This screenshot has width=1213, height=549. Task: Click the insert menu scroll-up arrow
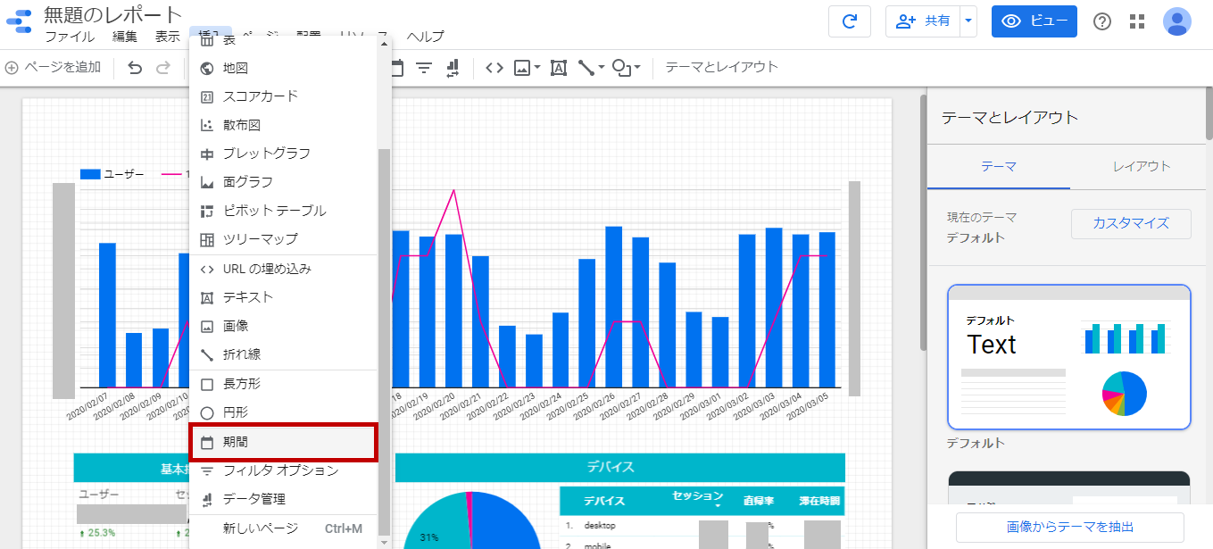tap(385, 43)
